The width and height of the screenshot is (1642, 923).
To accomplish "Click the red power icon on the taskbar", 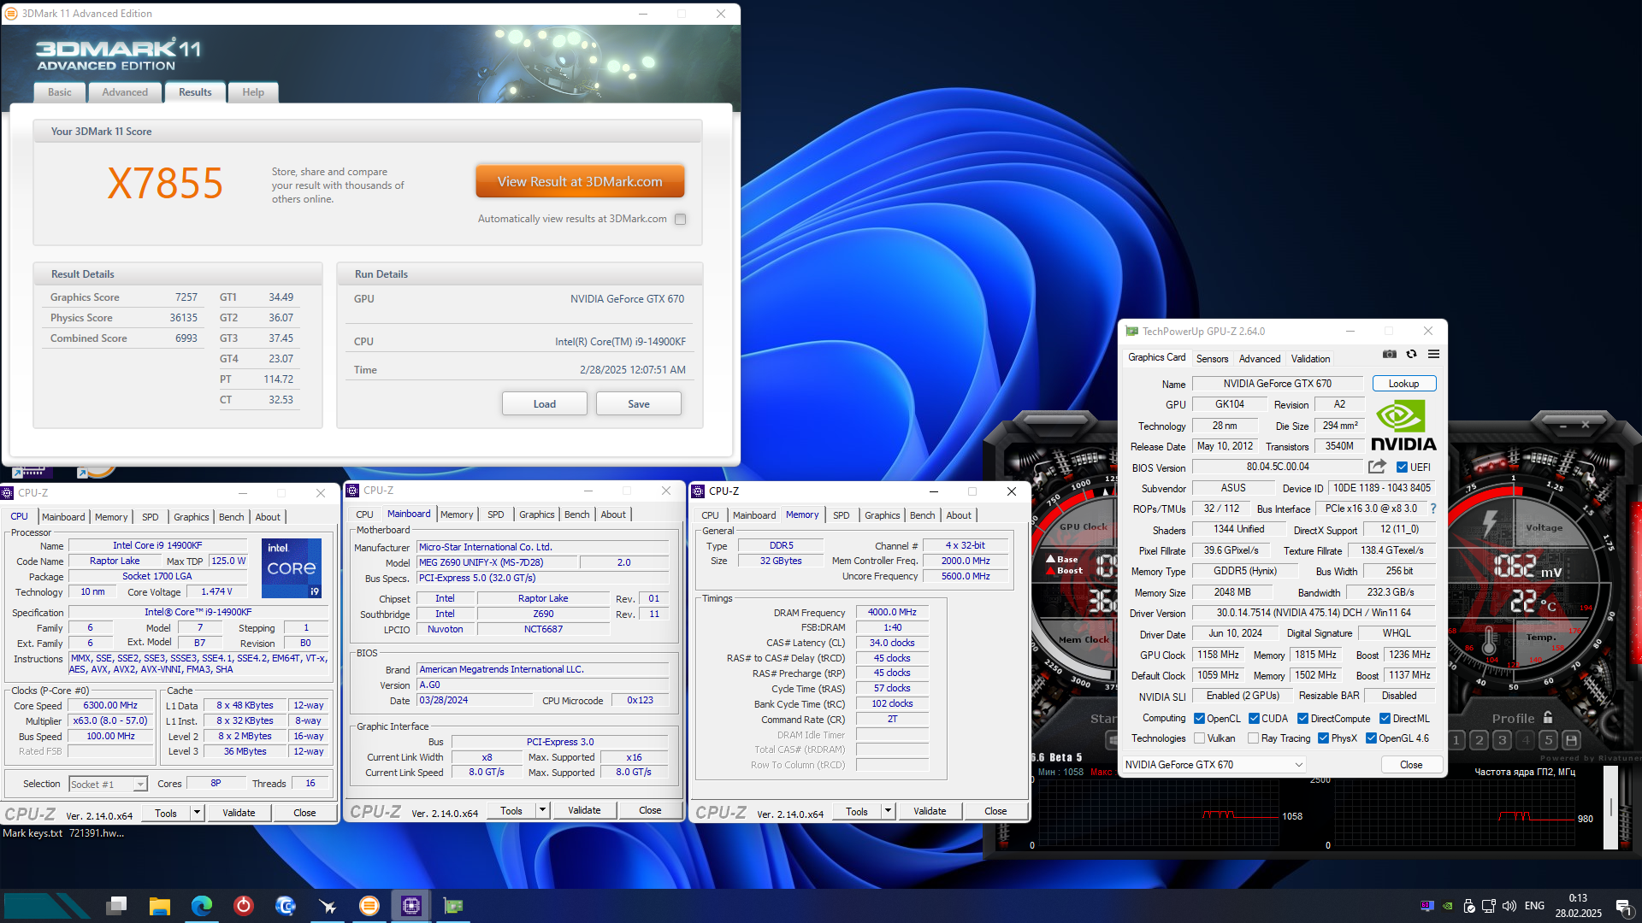I will [244, 906].
